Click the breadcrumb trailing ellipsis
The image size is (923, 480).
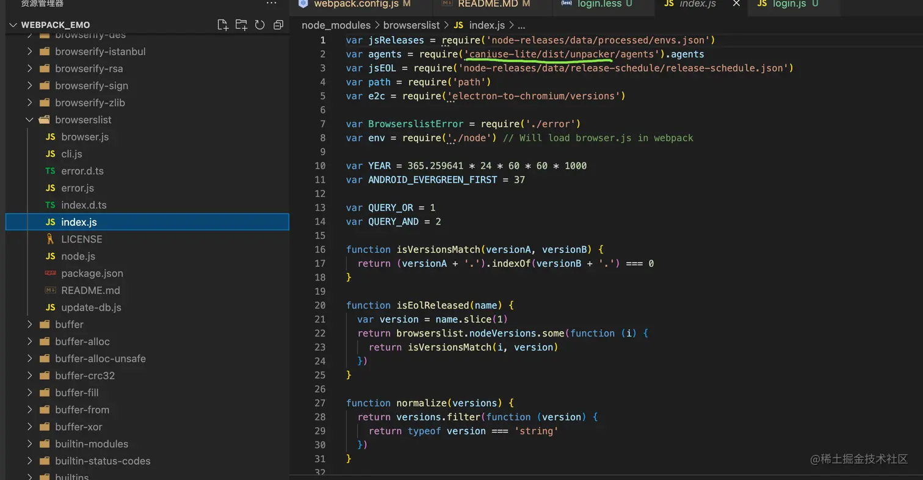(x=521, y=26)
